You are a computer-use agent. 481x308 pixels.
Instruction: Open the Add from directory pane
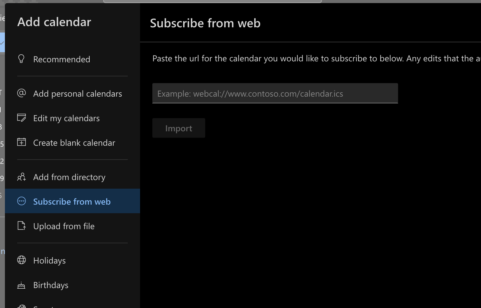(69, 177)
